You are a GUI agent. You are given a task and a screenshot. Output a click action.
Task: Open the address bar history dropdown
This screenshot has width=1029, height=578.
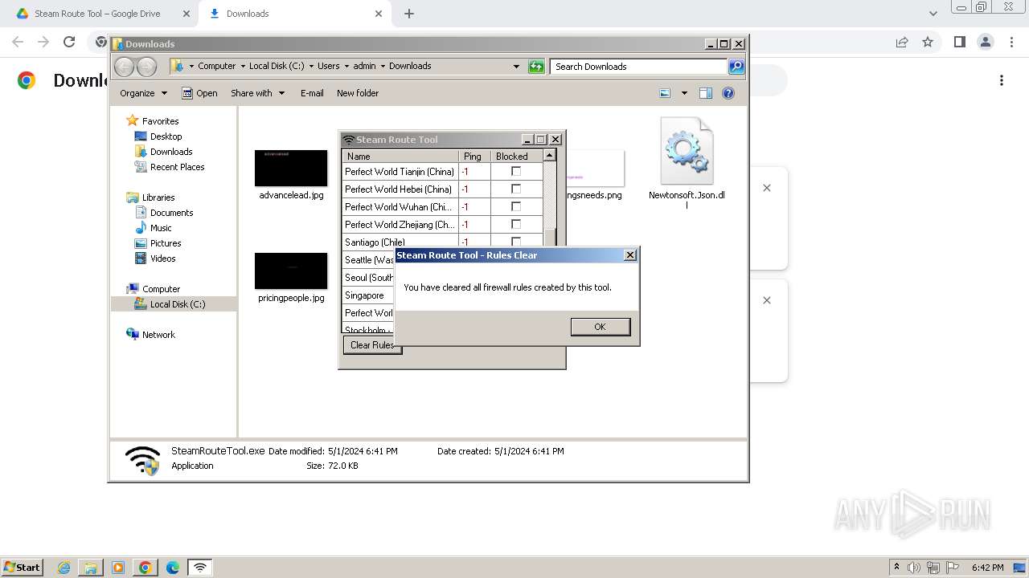coord(516,67)
